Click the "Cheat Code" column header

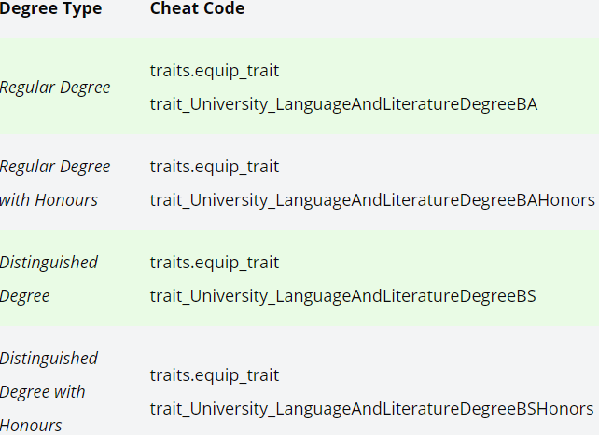pyautogui.click(x=197, y=8)
